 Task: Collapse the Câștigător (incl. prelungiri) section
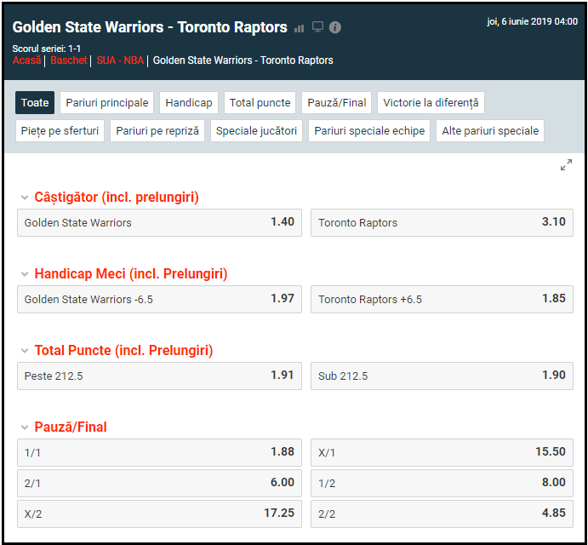tap(25, 198)
